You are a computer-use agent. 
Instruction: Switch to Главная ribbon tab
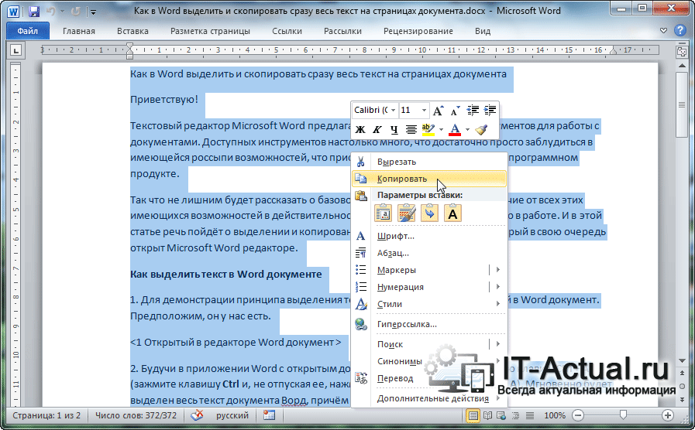79,31
